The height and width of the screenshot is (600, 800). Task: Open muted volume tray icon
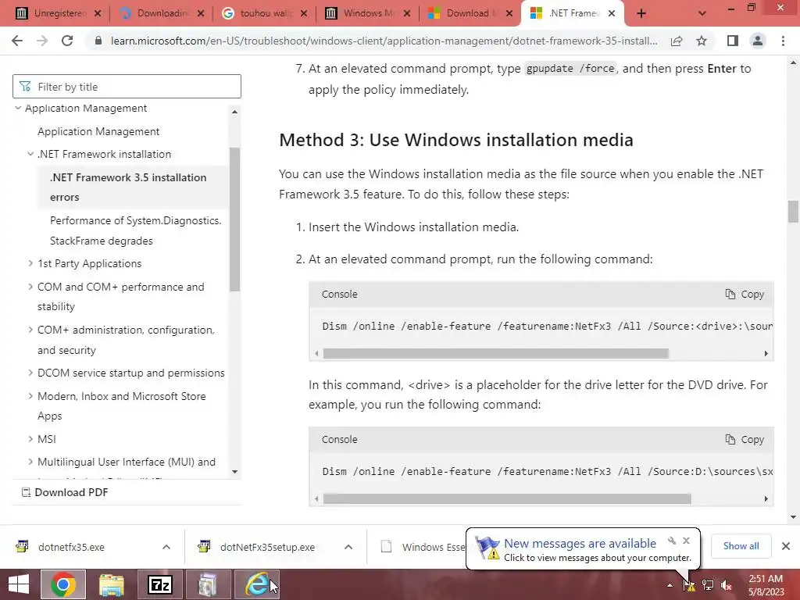727,585
